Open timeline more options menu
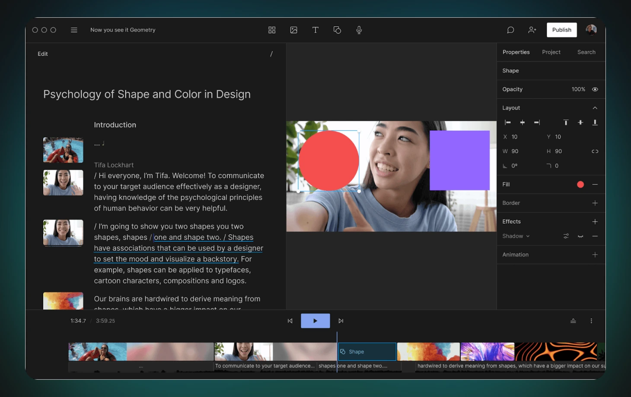The image size is (631, 397). pyautogui.click(x=591, y=321)
